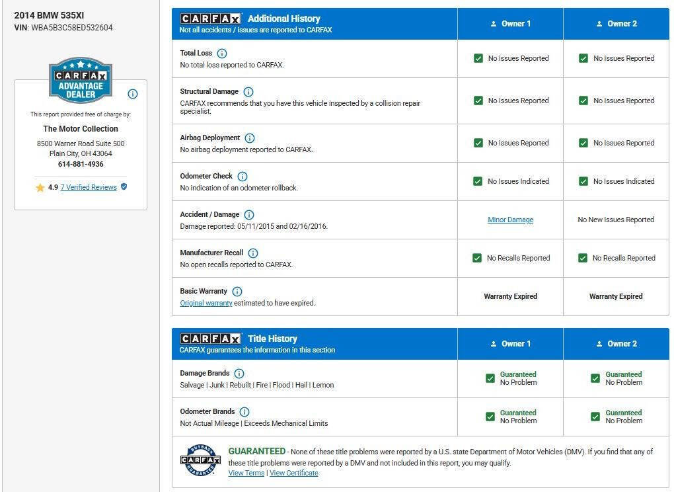Click CARFAX logo in Title History header

(210, 339)
